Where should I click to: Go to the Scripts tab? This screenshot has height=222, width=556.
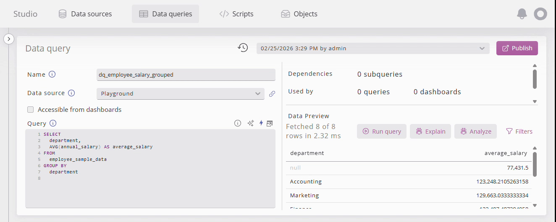[236, 14]
